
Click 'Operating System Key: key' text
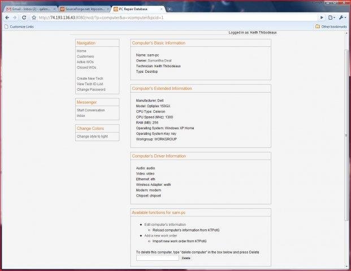point(156,133)
